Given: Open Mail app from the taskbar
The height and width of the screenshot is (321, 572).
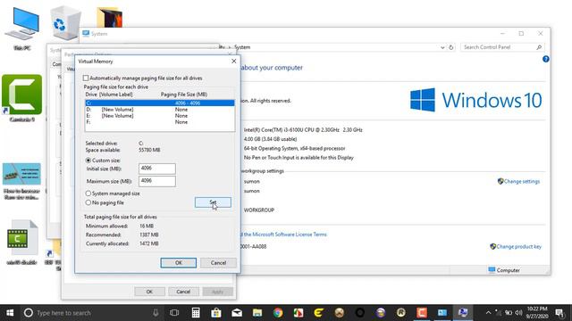Looking at the screenshot, I should [x=237, y=313].
